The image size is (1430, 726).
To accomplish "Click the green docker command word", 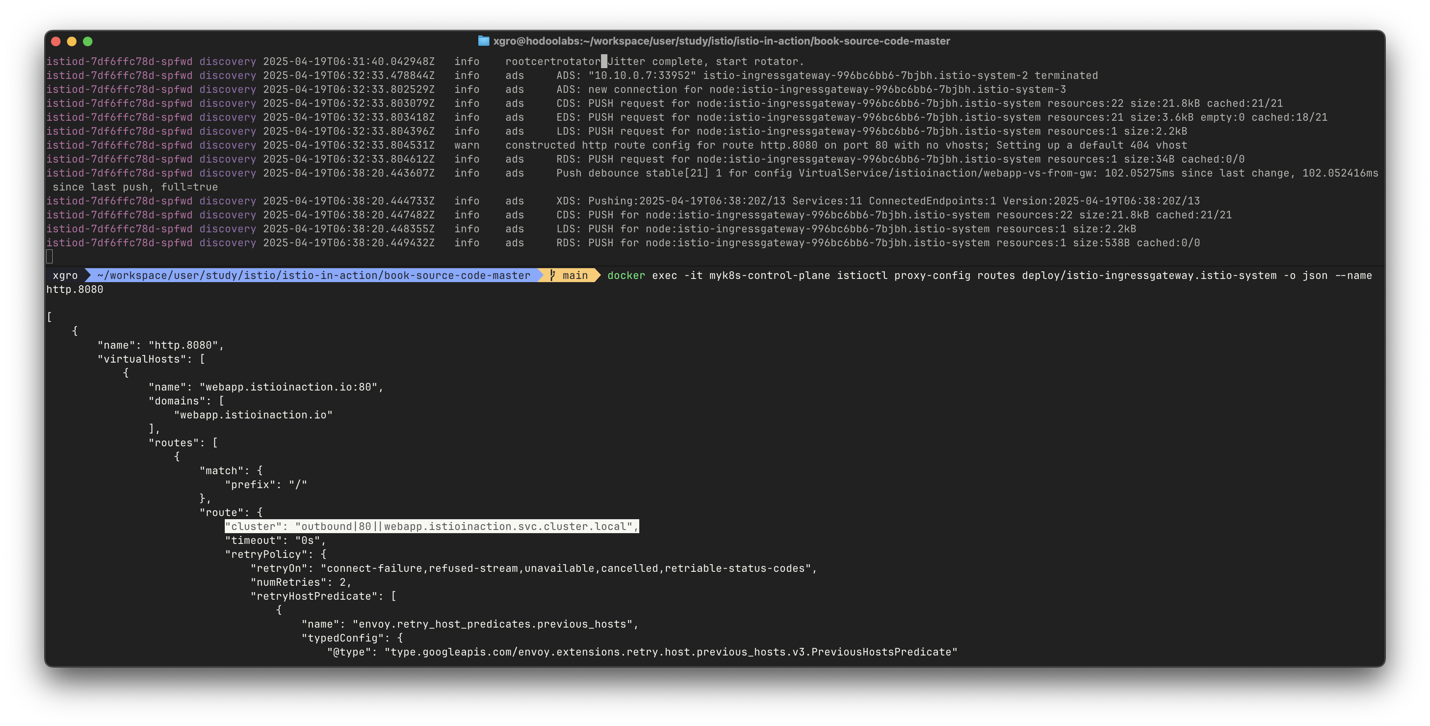I will 626,275.
